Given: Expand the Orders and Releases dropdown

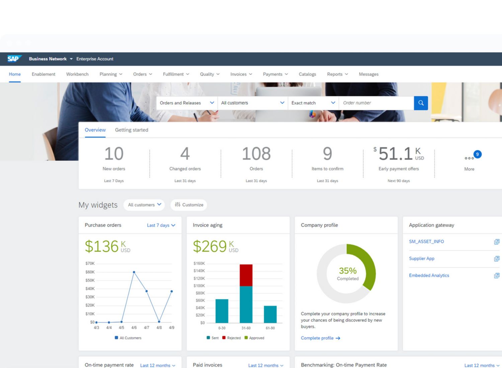Looking at the screenshot, I should click(187, 103).
